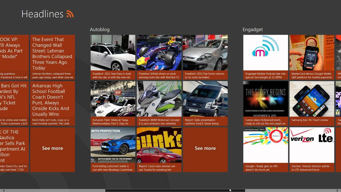
Task: Click left arrow of horizontal scrollbar
Action: (3, 190)
